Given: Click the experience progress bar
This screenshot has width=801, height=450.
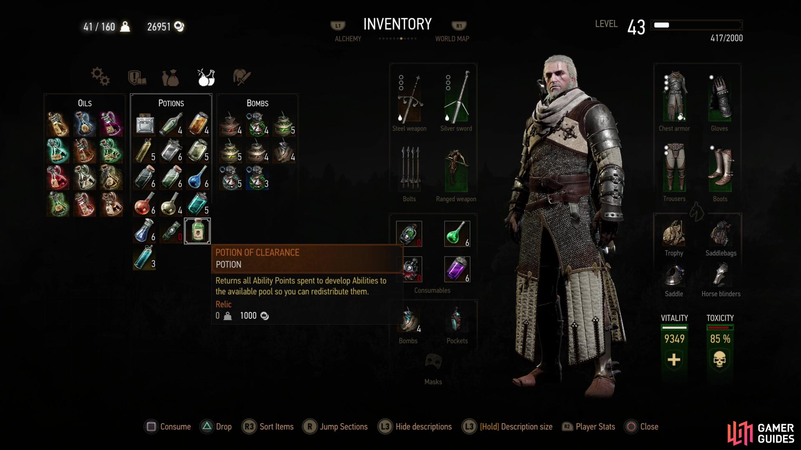Looking at the screenshot, I should click(x=697, y=25).
